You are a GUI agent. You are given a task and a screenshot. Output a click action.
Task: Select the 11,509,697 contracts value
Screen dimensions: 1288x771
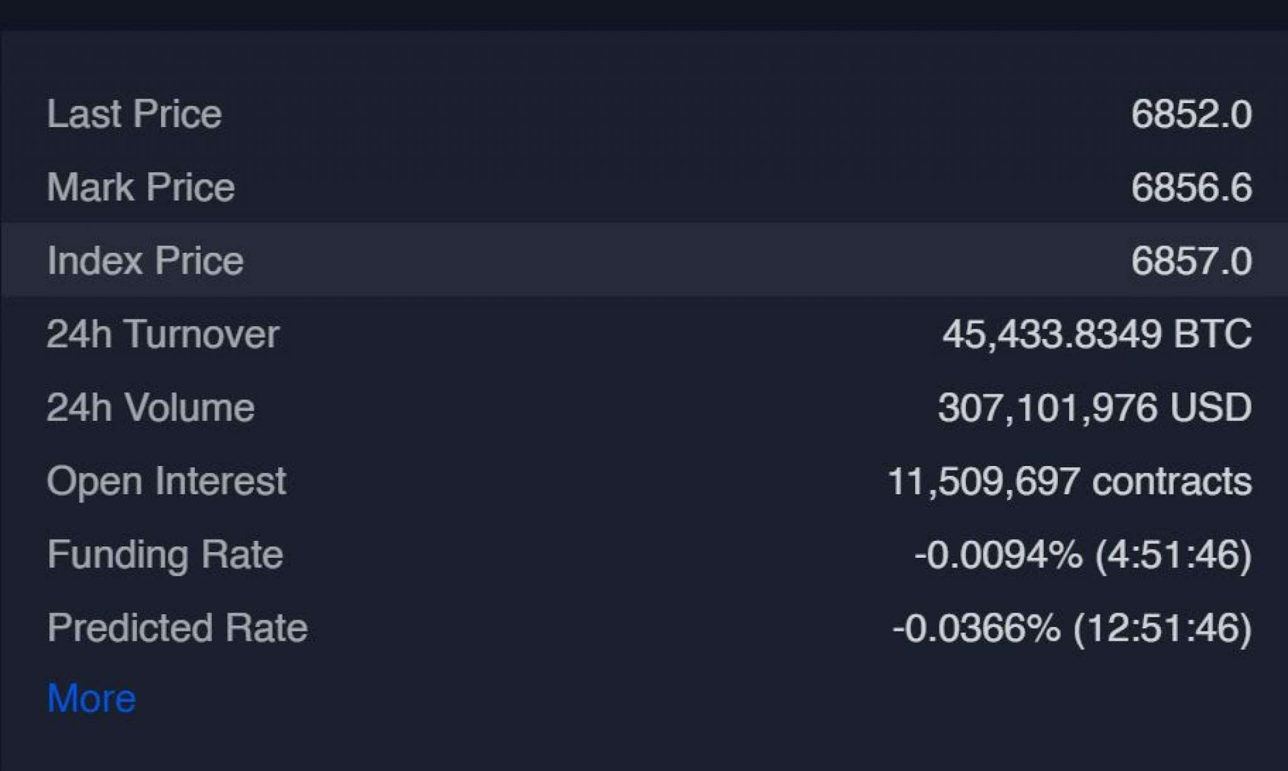click(x=1069, y=481)
